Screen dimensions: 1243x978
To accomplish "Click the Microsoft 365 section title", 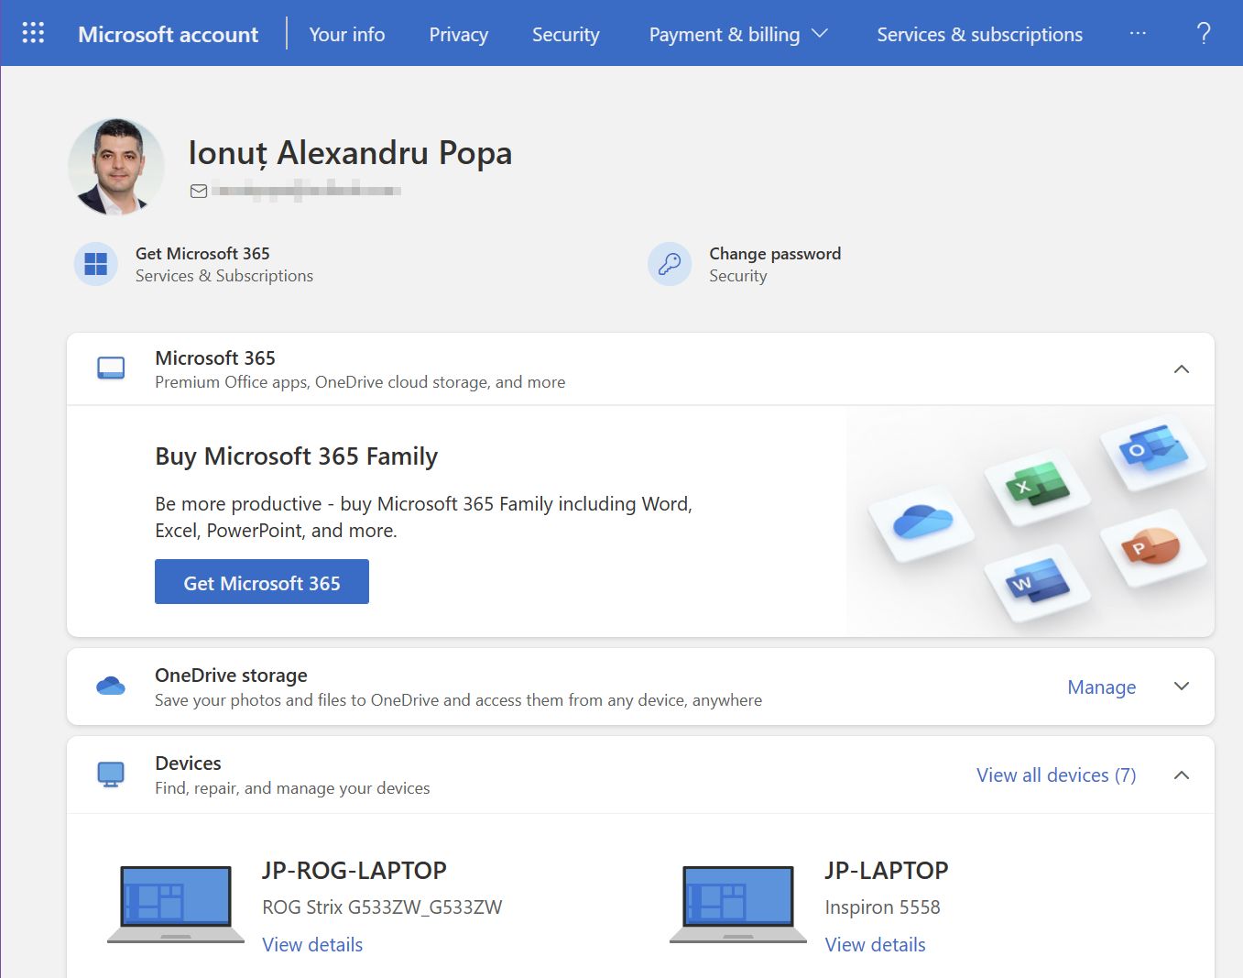I will coord(215,358).
